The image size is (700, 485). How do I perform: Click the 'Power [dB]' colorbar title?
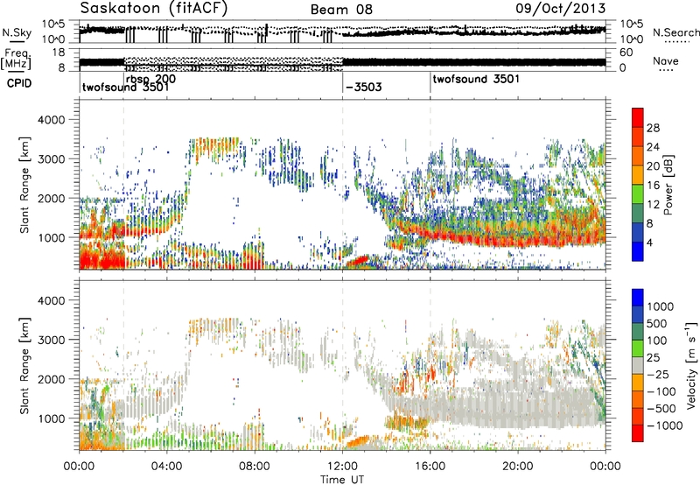coord(668,185)
